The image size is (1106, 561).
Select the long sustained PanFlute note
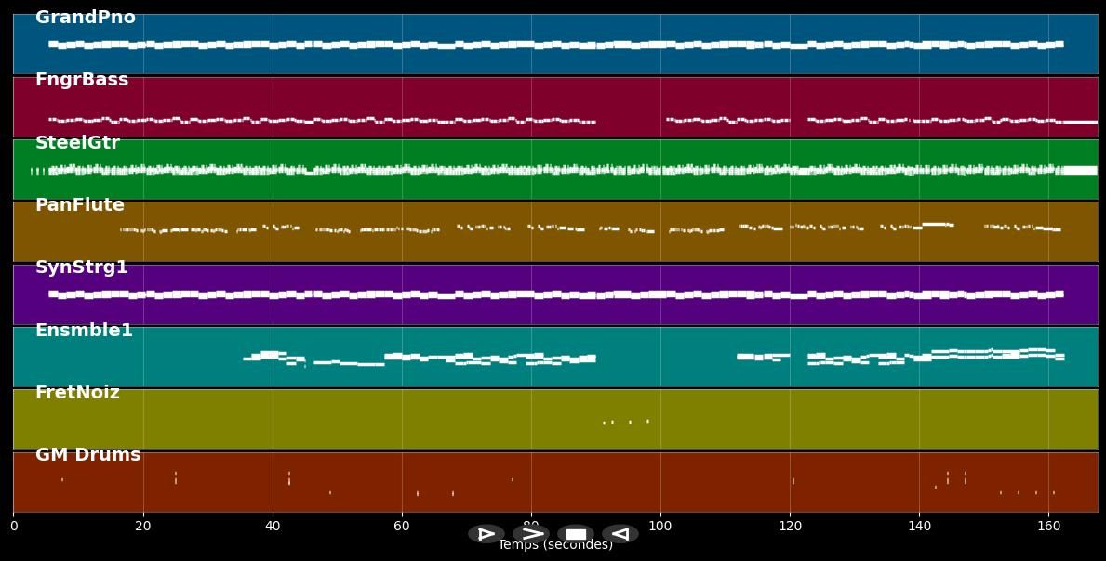[937, 224]
